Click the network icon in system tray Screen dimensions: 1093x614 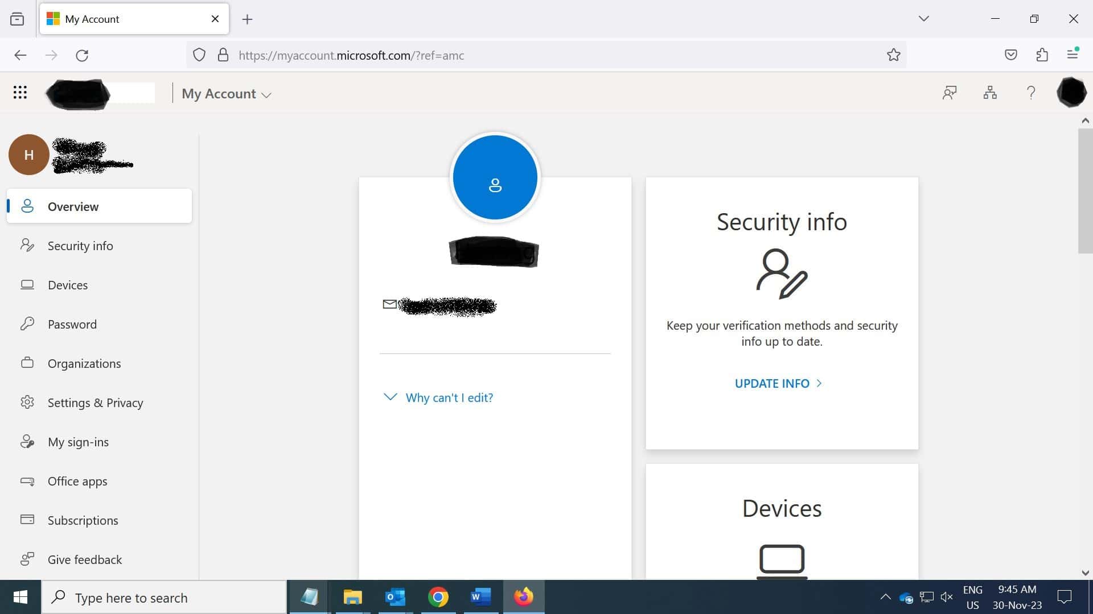pos(927,597)
